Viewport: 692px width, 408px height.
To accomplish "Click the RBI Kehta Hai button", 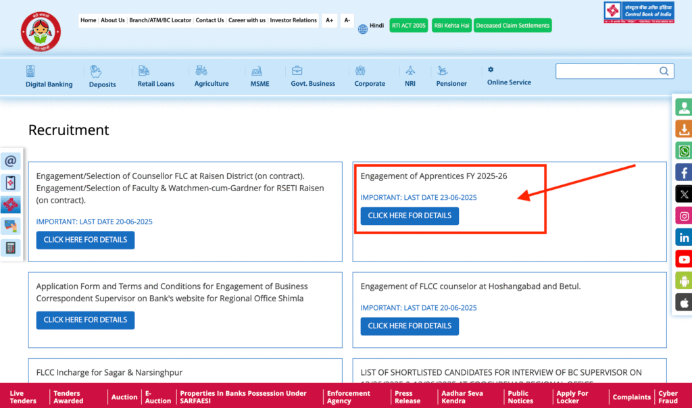I will click(451, 26).
